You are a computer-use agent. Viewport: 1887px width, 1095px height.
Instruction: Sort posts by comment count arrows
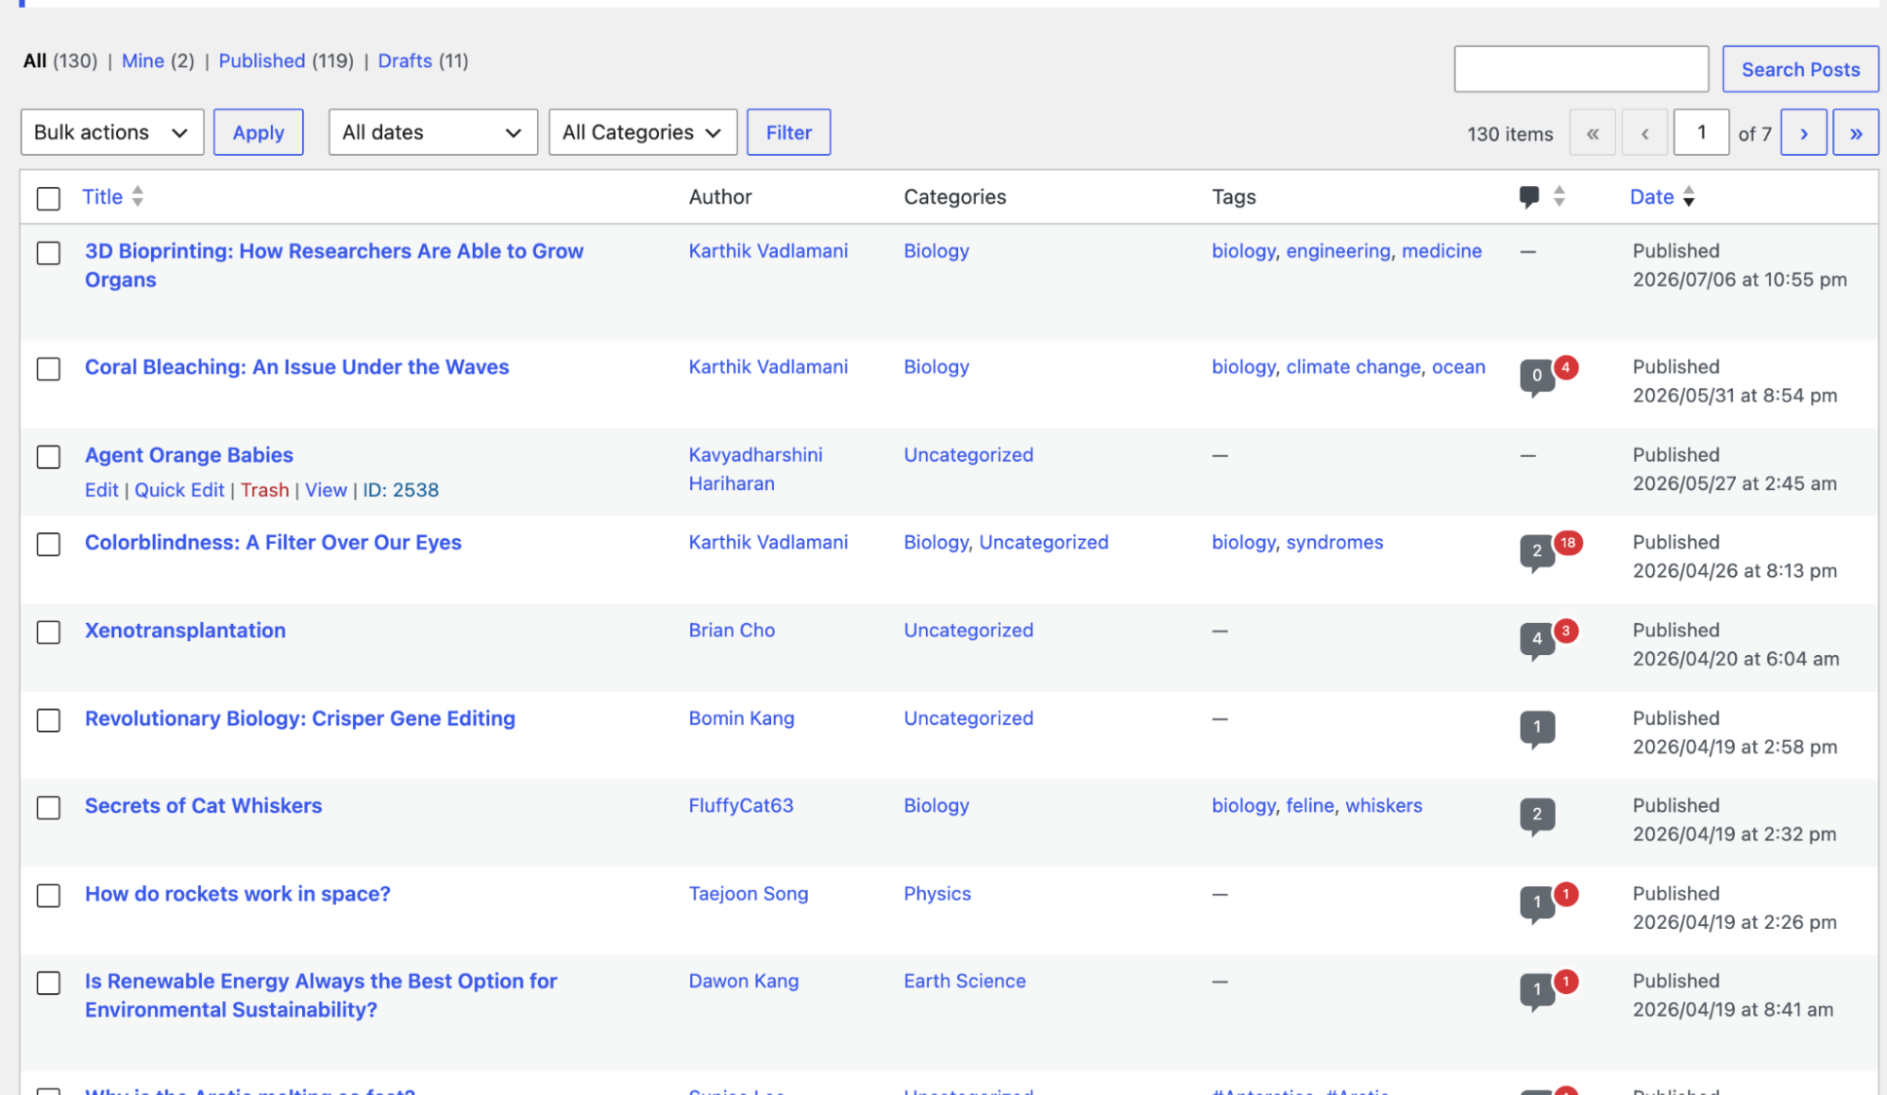point(1559,196)
